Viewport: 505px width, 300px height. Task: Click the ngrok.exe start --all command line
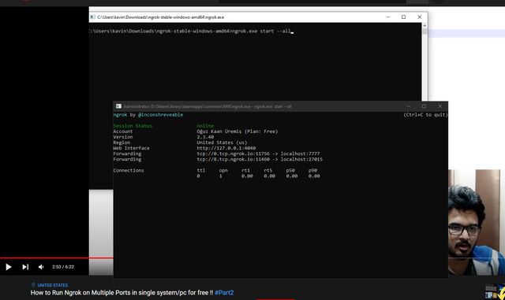click(x=261, y=31)
